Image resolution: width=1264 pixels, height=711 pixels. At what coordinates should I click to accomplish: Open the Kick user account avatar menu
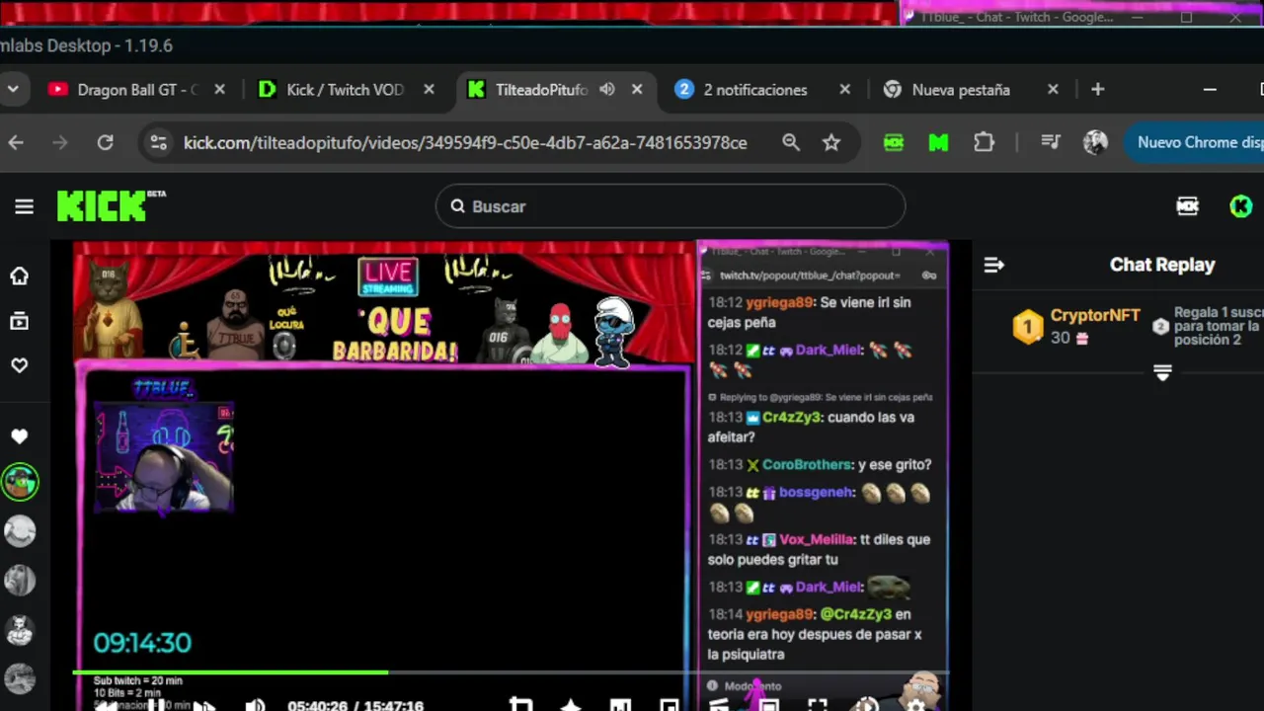click(1241, 206)
